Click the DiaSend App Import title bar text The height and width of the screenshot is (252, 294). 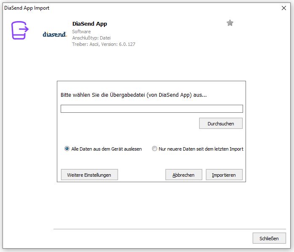click(x=27, y=8)
